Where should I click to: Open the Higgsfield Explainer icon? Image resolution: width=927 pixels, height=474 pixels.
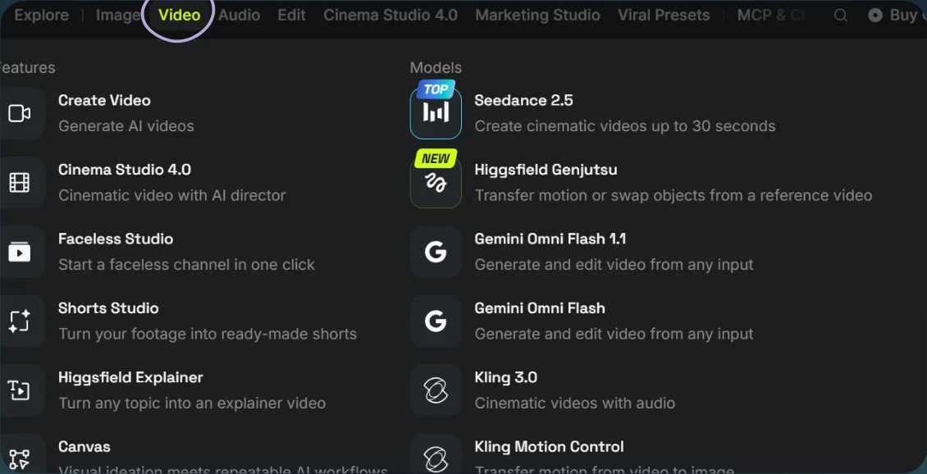pyautogui.click(x=20, y=390)
